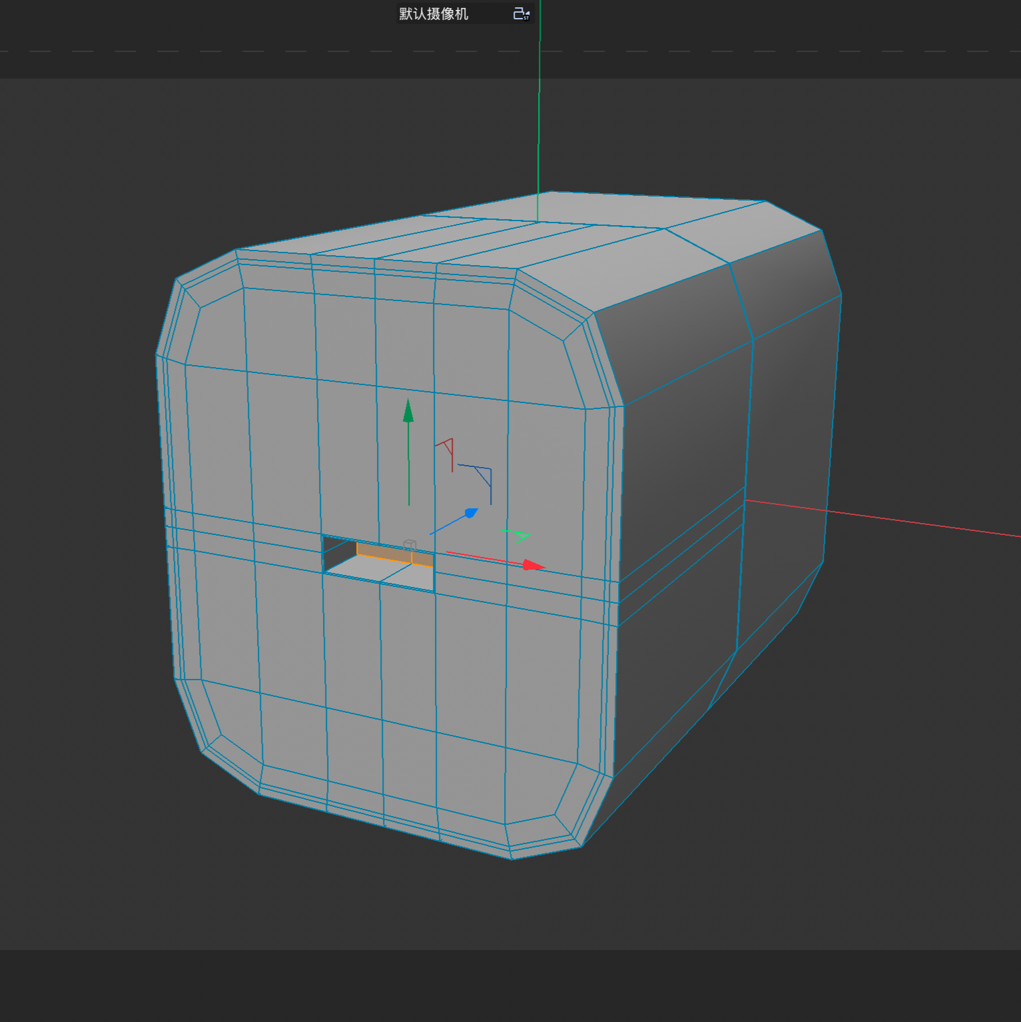
Task: Select the orange highlighted polygon in the slot
Action: click(394, 554)
